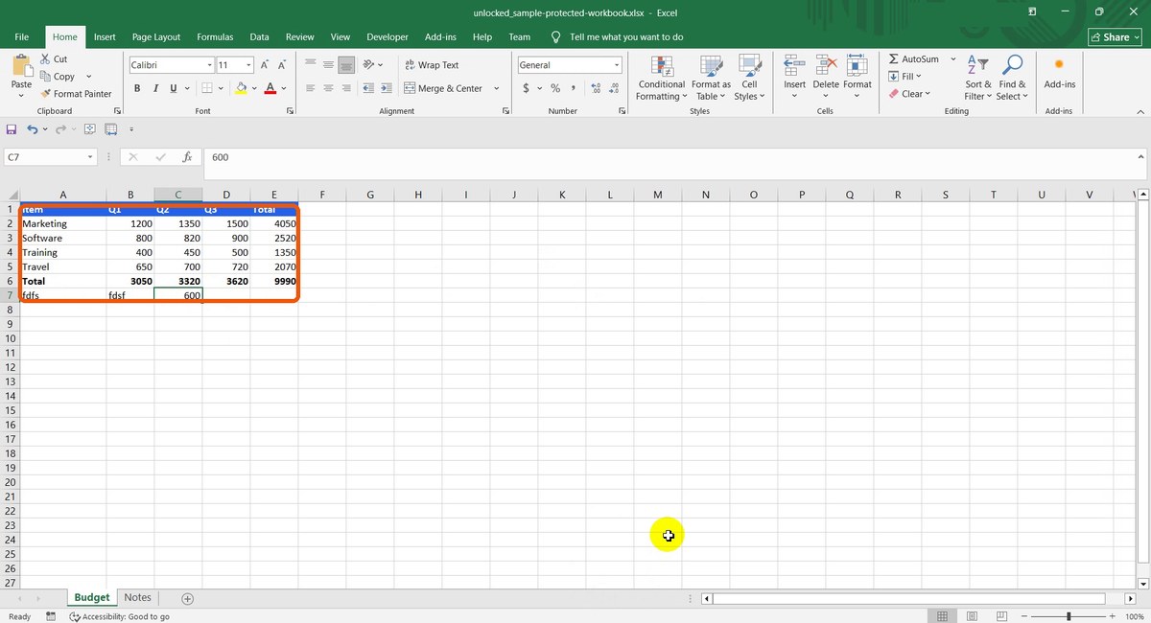Open the Find & Select menu
This screenshot has width=1151, height=623.
pos(1011,78)
